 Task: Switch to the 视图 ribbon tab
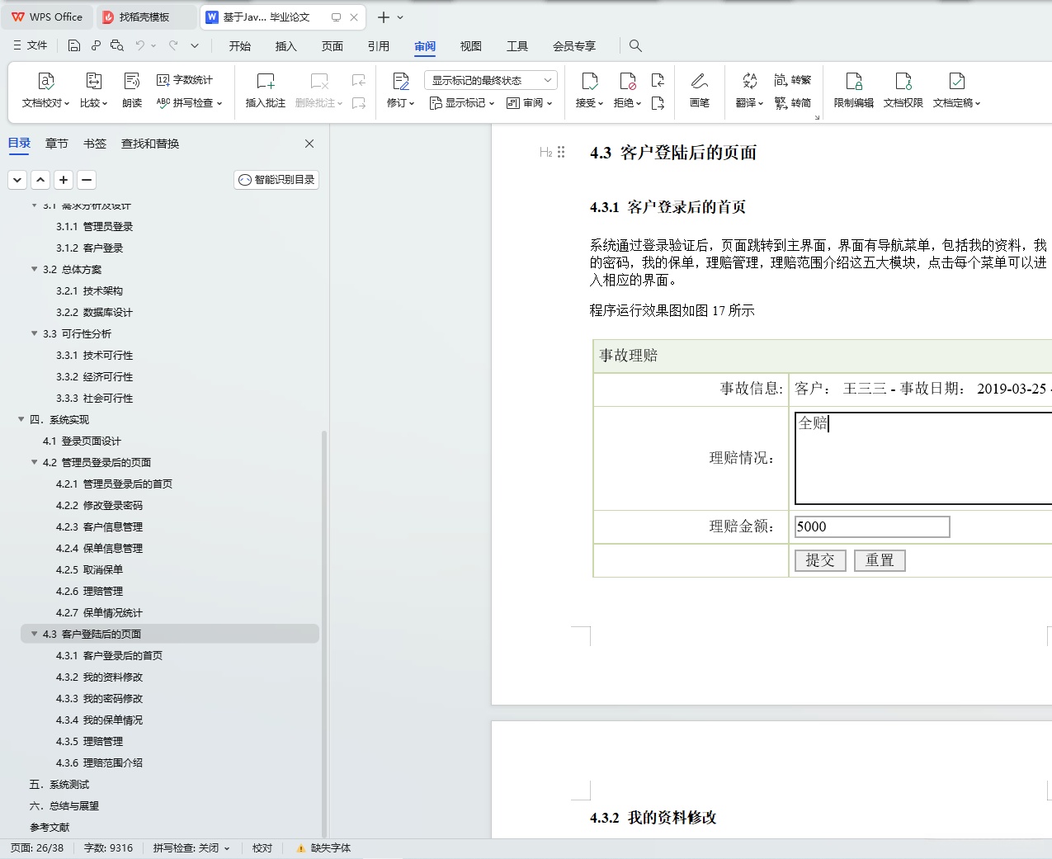pos(470,46)
